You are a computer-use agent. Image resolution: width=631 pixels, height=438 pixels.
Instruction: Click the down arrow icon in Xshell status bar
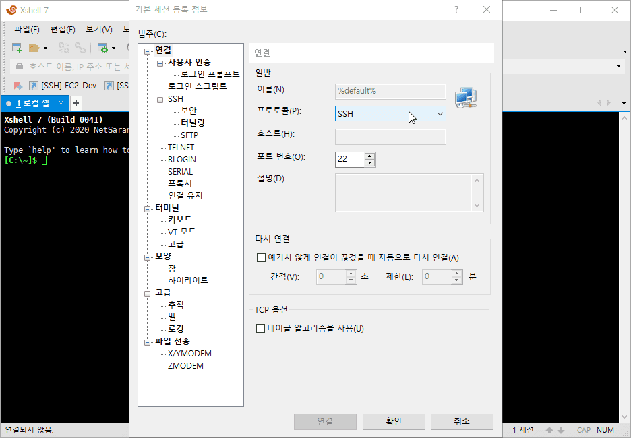561,430
